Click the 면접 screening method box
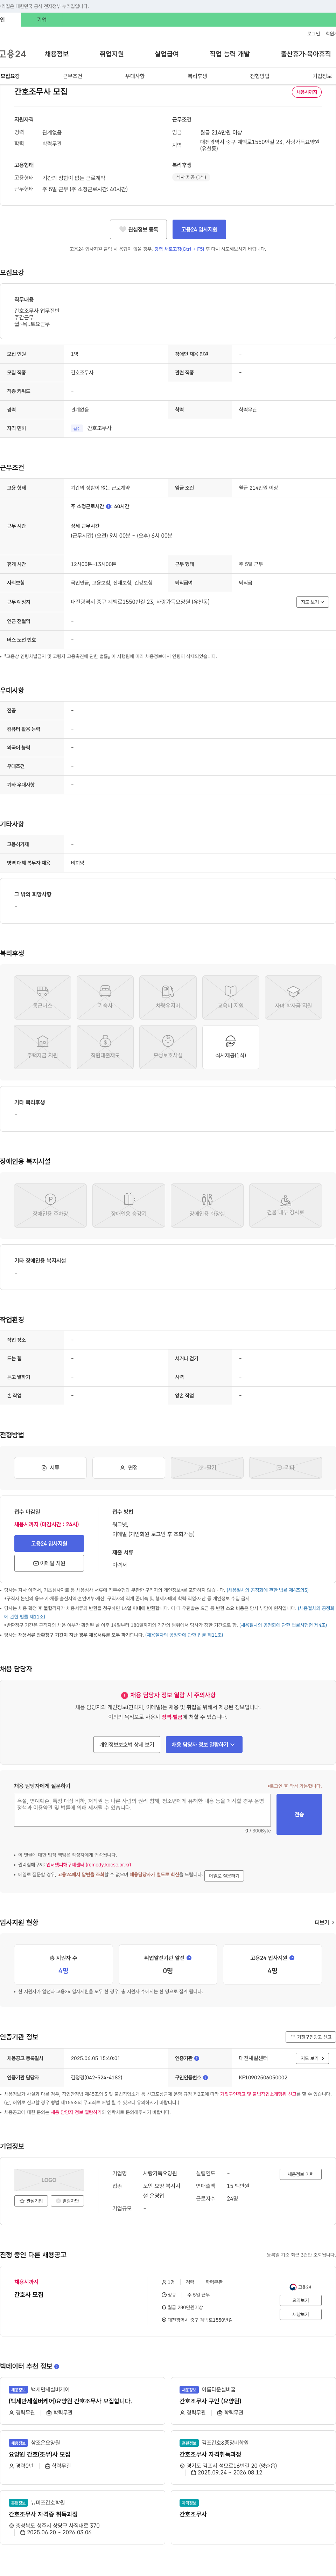The height and width of the screenshot is (2576, 336). pos(129,1467)
